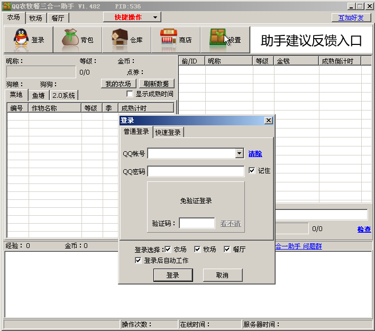375x331 pixels.
Task: Click the 助手建议反馈入口 banner
Action: [311, 40]
